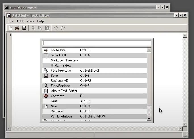194x139 pixels.
Task: Choose Go to line... in command palette
Action: coord(59,50)
